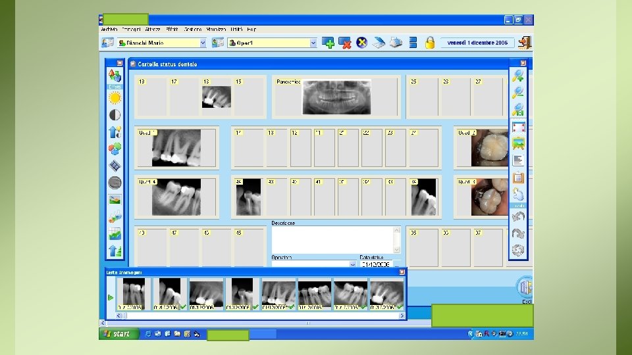Apply the grey emboss relief effect
Screen dimensions: 632x355
pyautogui.click(x=115, y=182)
